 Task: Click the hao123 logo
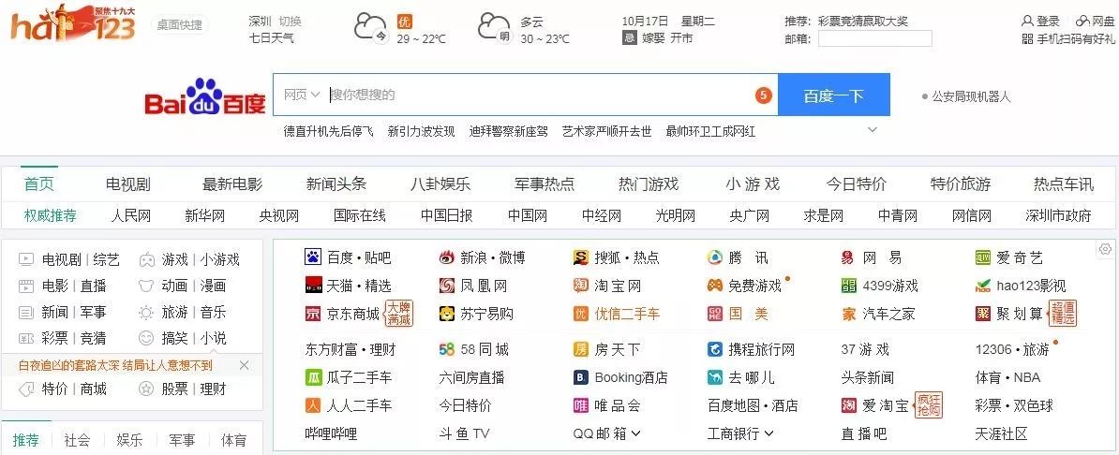[x=73, y=23]
